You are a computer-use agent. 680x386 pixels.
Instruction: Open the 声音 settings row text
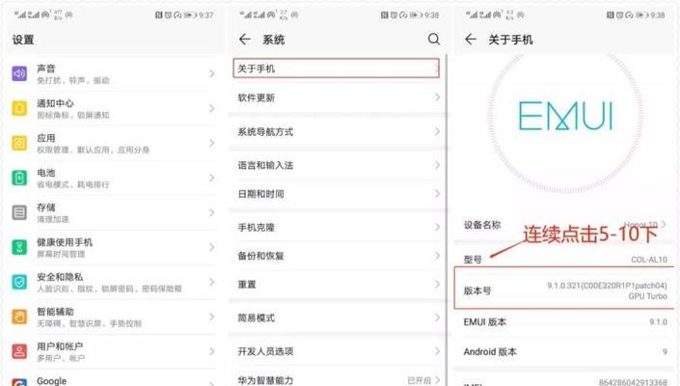[x=46, y=69]
